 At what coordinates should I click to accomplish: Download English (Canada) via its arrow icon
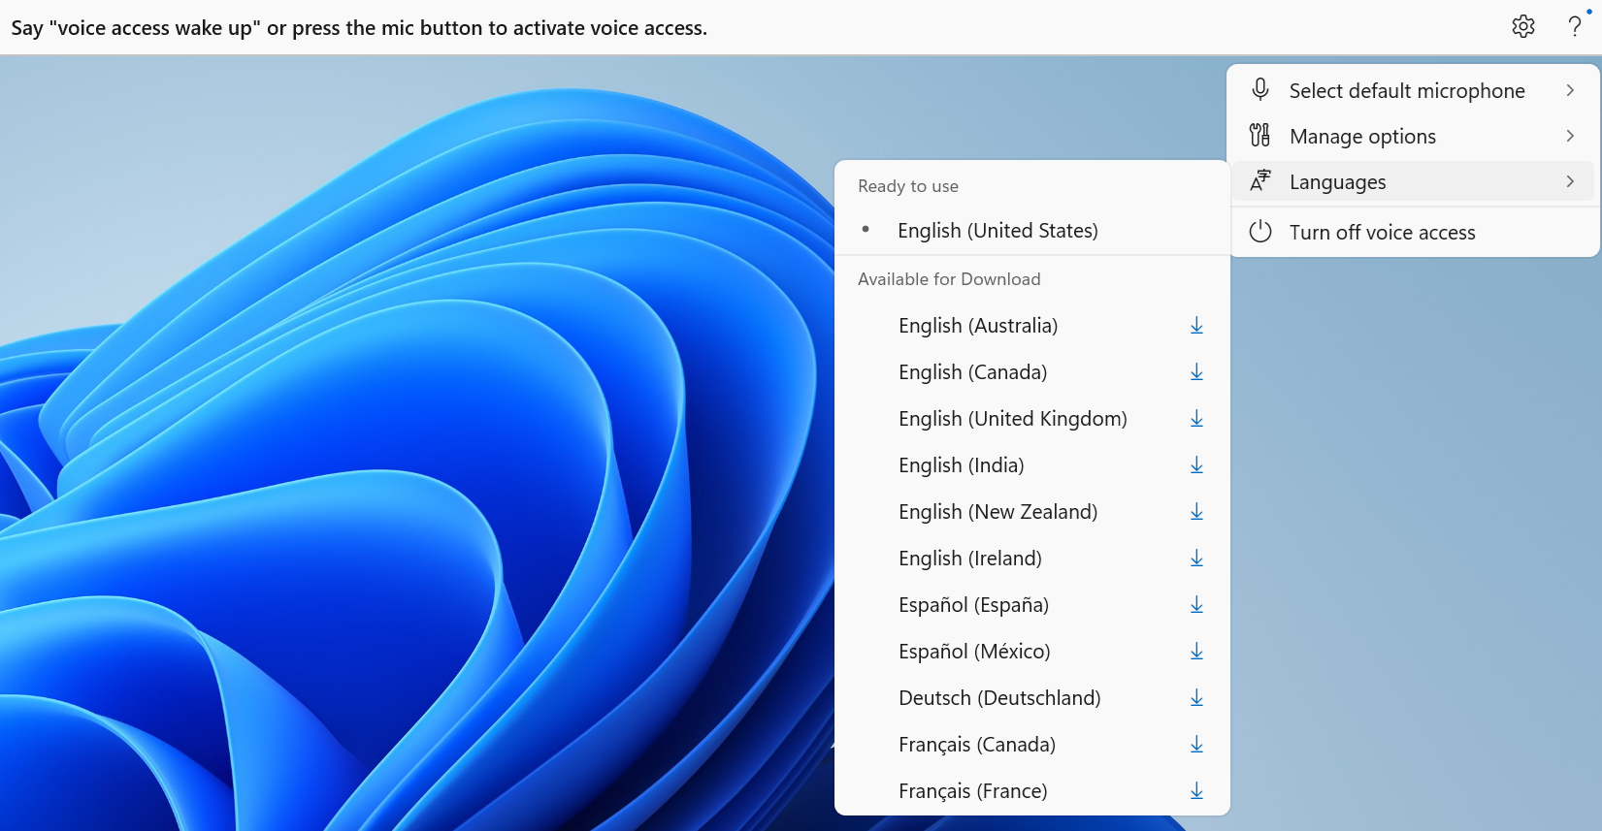click(x=1196, y=372)
